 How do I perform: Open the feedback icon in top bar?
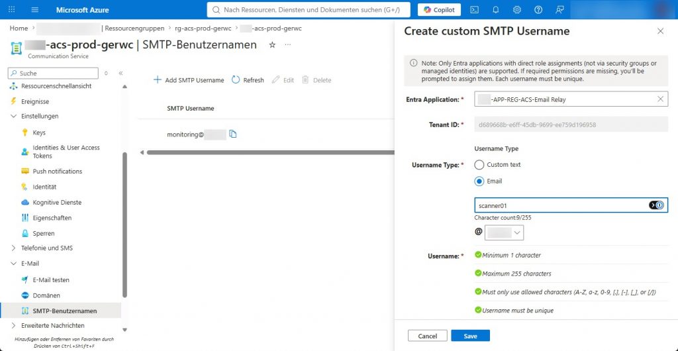tap(559, 9)
